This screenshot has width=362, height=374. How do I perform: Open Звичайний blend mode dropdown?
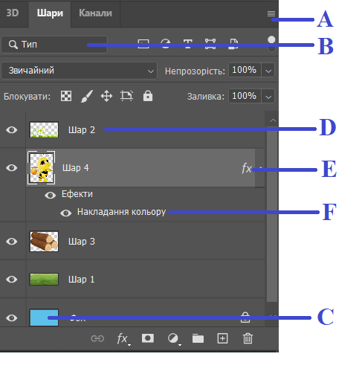pos(79,71)
